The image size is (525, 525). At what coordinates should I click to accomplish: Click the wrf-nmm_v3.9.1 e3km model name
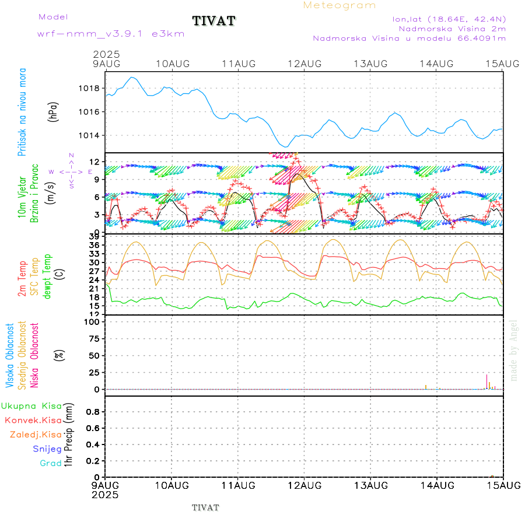[111, 34]
